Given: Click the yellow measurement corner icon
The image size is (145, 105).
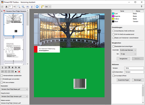Looking at the screenshot, I should (x=43, y=7).
